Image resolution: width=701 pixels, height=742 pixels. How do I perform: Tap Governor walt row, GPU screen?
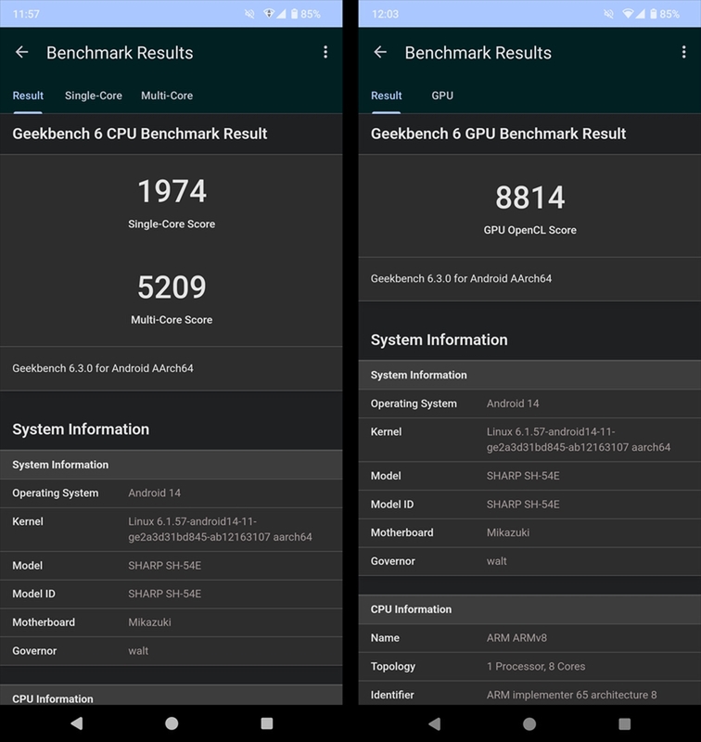coord(529,561)
